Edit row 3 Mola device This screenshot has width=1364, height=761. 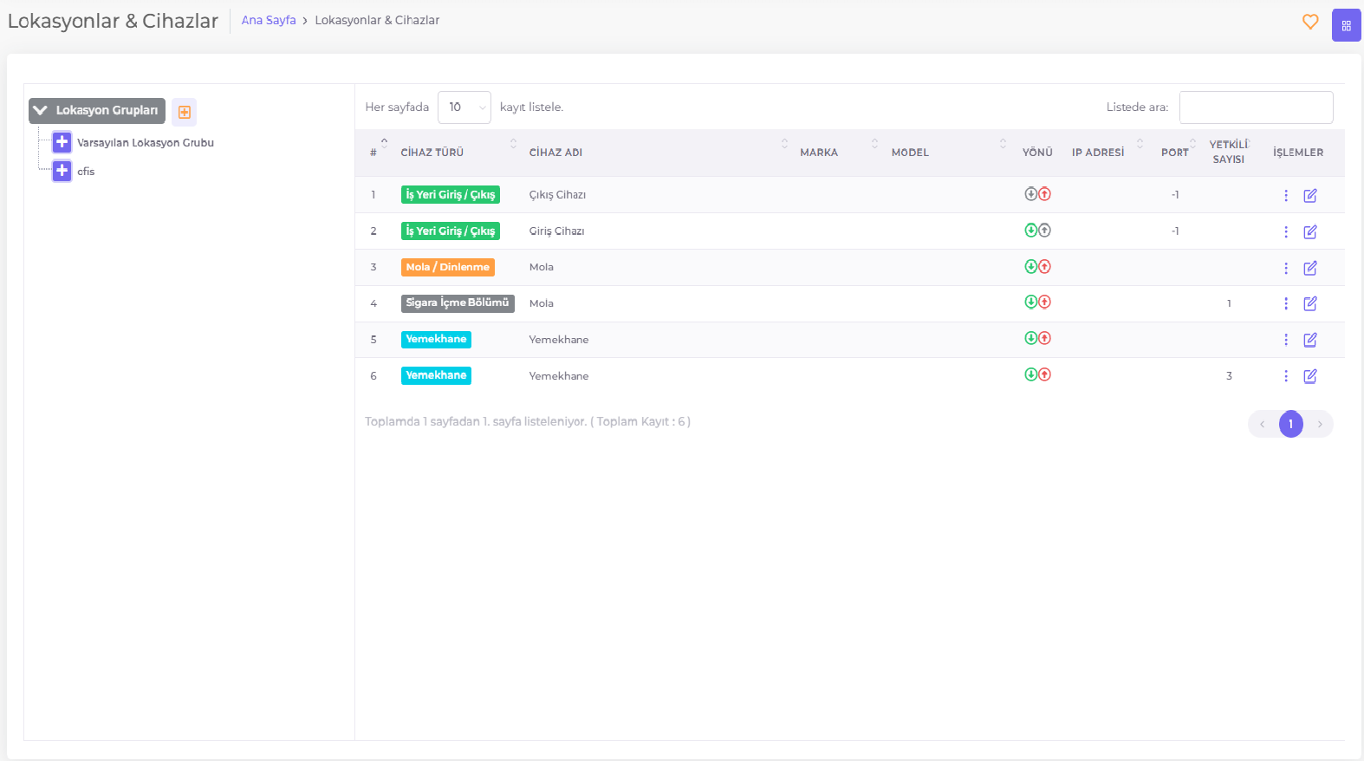1310,269
